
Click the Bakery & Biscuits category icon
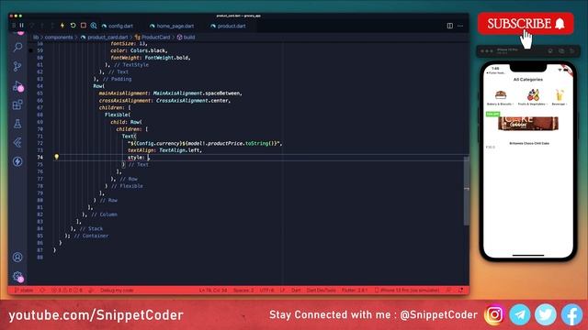click(x=500, y=94)
